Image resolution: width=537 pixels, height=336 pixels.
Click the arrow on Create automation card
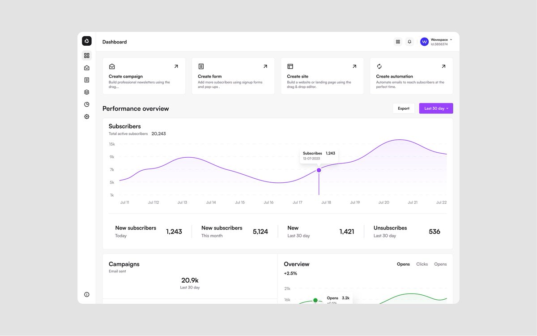pyautogui.click(x=443, y=66)
